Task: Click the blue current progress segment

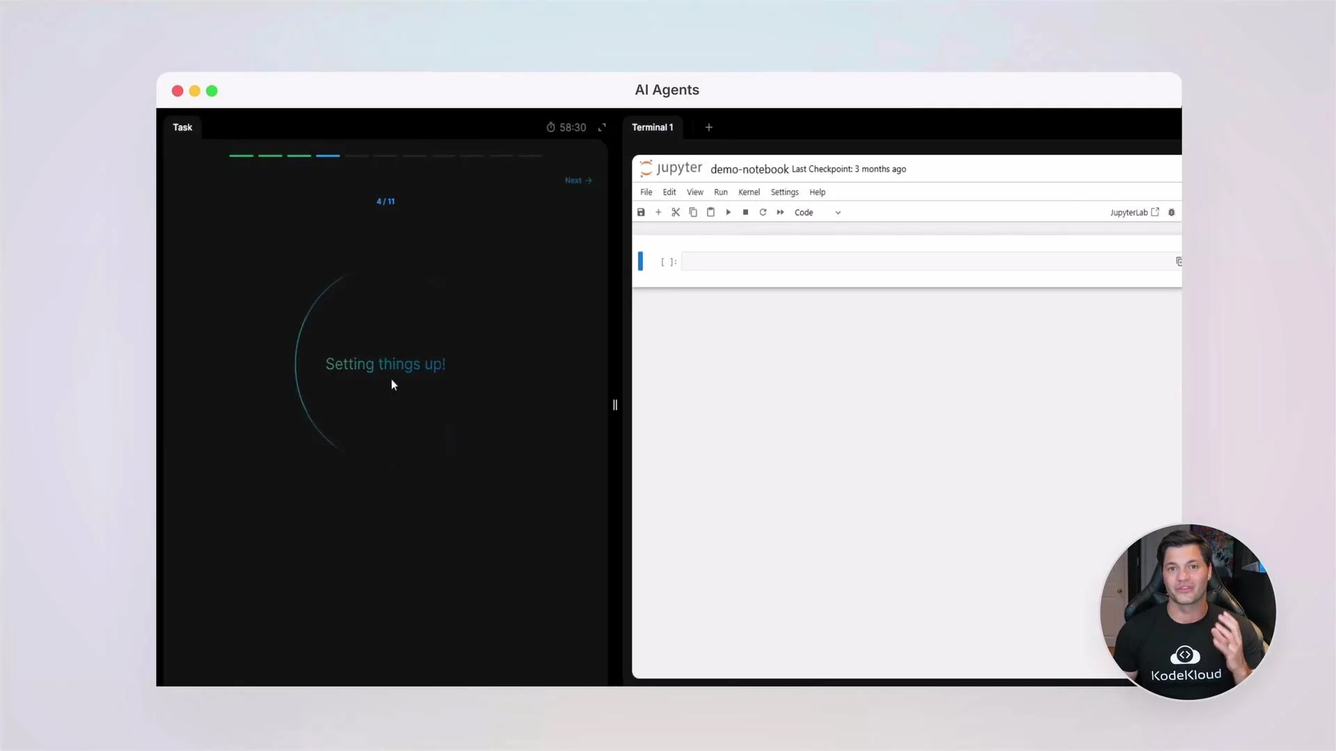Action: tap(328, 156)
